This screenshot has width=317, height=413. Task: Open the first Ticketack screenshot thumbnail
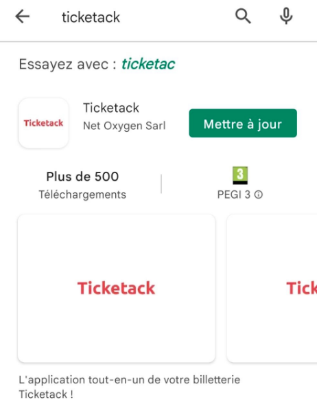[117, 289]
